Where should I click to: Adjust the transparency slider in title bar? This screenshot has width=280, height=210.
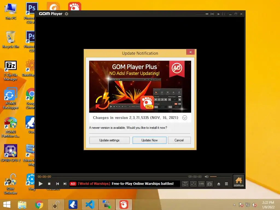click(x=202, y=14)
